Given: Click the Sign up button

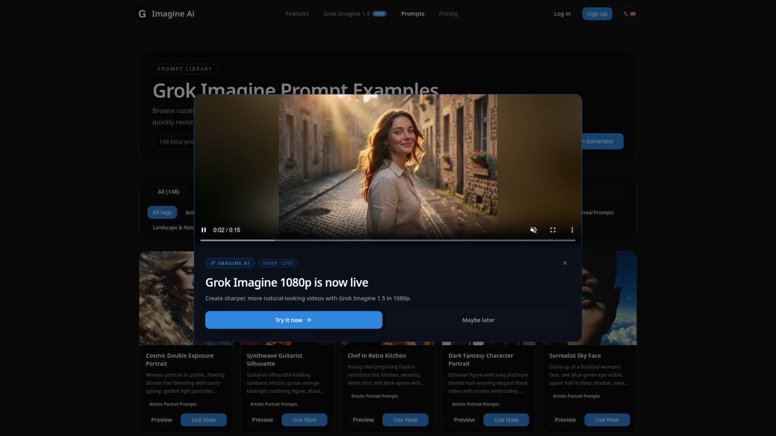Looking at the screenshot, I should click(x=597, y=13).
